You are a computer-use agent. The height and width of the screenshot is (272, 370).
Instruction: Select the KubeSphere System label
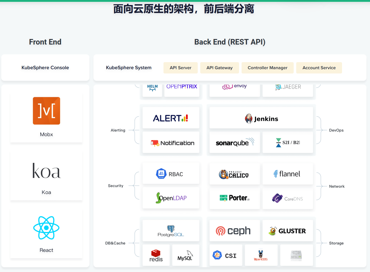(x=129, y=67)
